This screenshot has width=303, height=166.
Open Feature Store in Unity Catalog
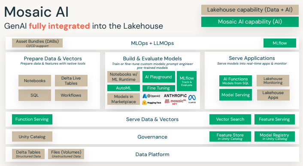[230, 136]
